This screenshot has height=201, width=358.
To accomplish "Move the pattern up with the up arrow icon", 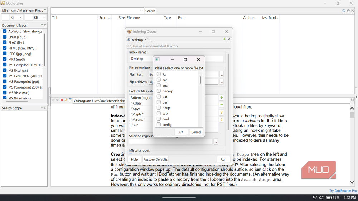I will (222, 112).
